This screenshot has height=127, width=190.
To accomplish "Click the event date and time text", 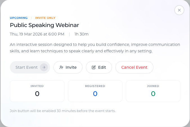I will pos(37,34).
